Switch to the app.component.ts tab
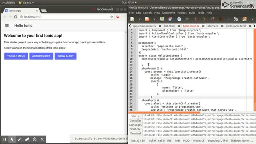The height and width of the screenshot is (144, 256). [x=144, y=26]
